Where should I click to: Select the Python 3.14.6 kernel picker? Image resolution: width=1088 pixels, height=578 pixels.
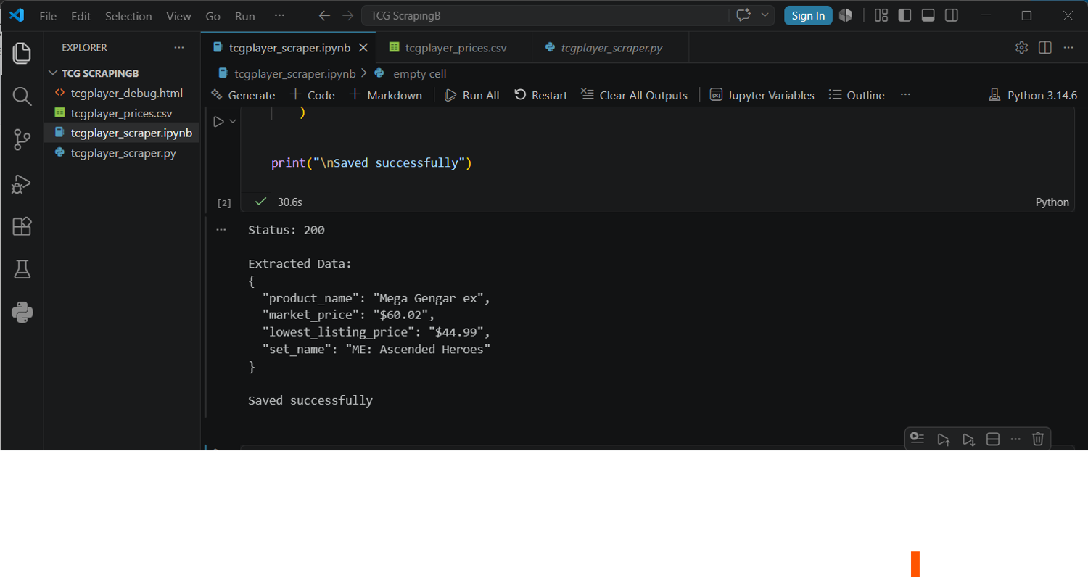tap(1033, 95)
